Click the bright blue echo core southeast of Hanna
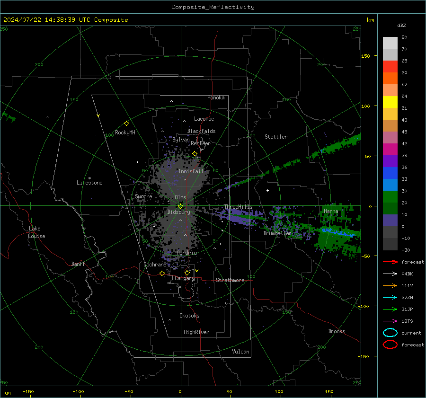Image resolution: width=426 pixels, height=398 pixels. 338,233
